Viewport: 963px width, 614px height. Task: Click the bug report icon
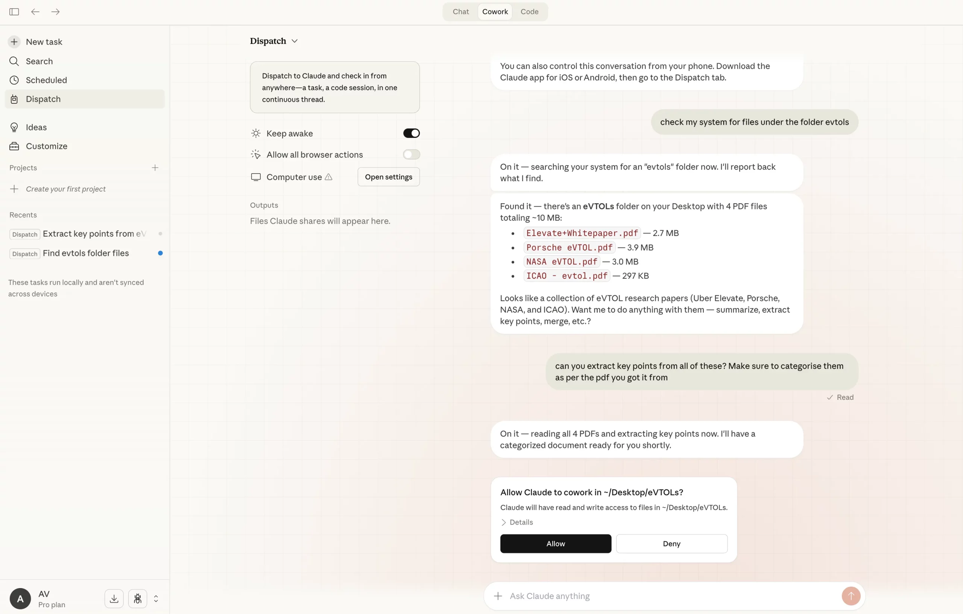point(138,598)
